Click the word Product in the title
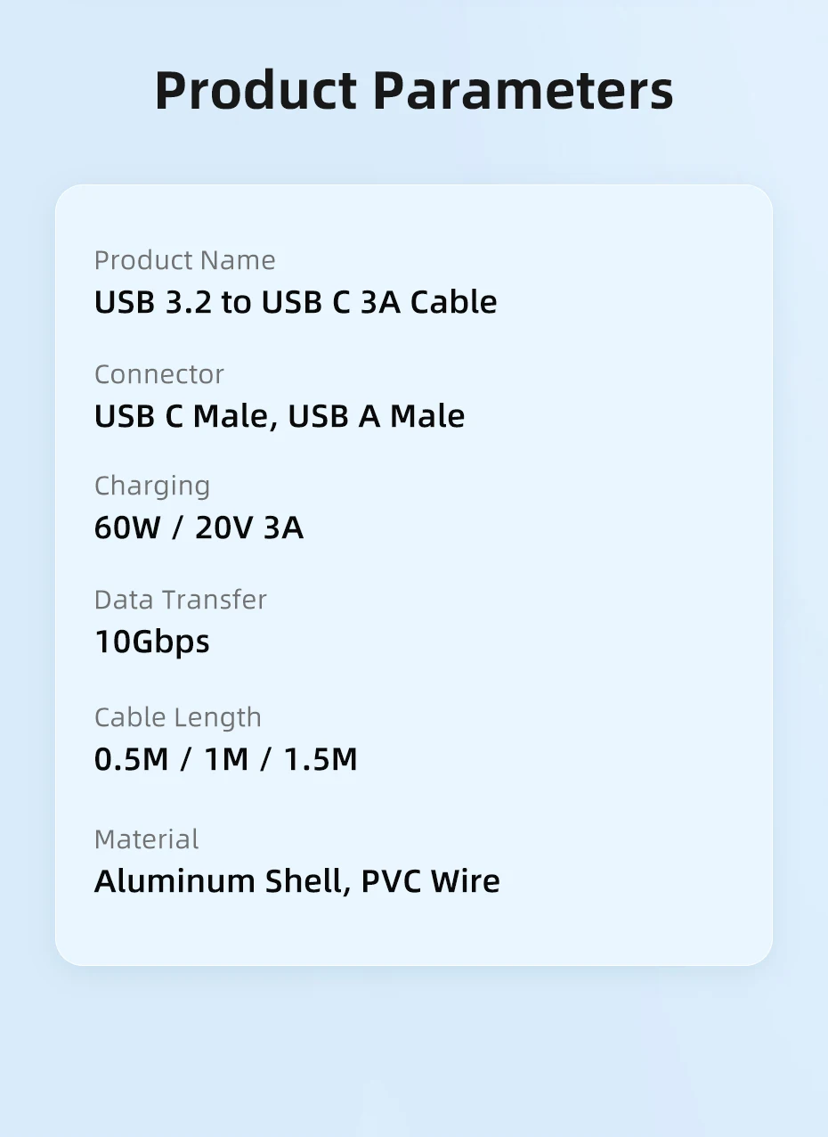This screenshot has height=1137, width=828. point(256,90)
